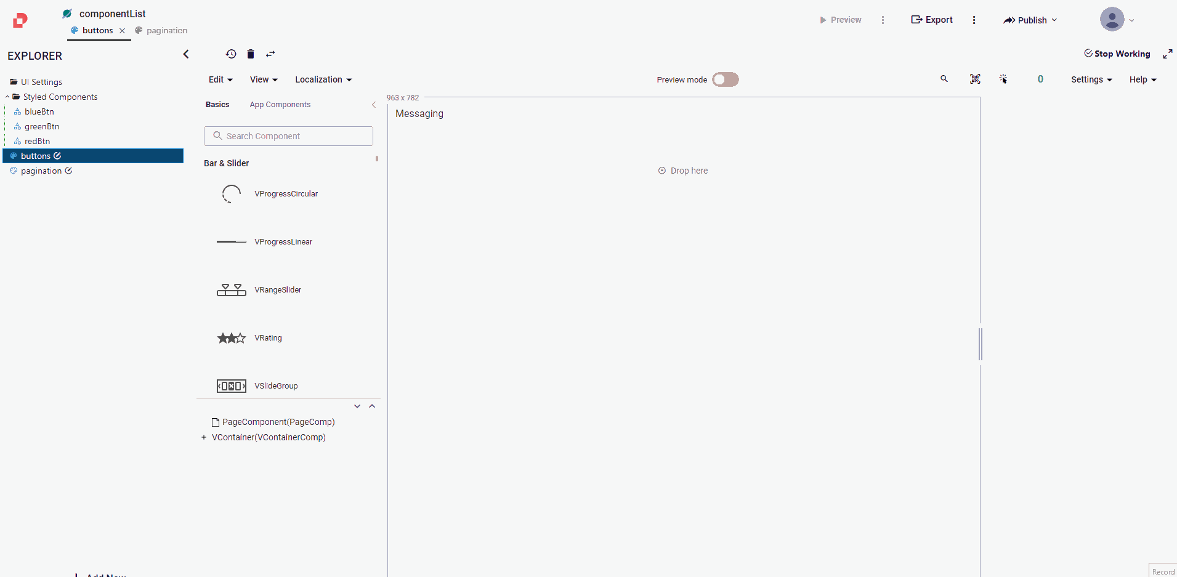This screenshot has width=1177, height=577.
Task: Switch to the App Components tab
Action: pyautogui.click(x=280, y=105)
